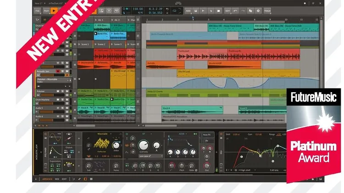
Task: Click the undo arrow icon
Action: (x=235, y=11)
